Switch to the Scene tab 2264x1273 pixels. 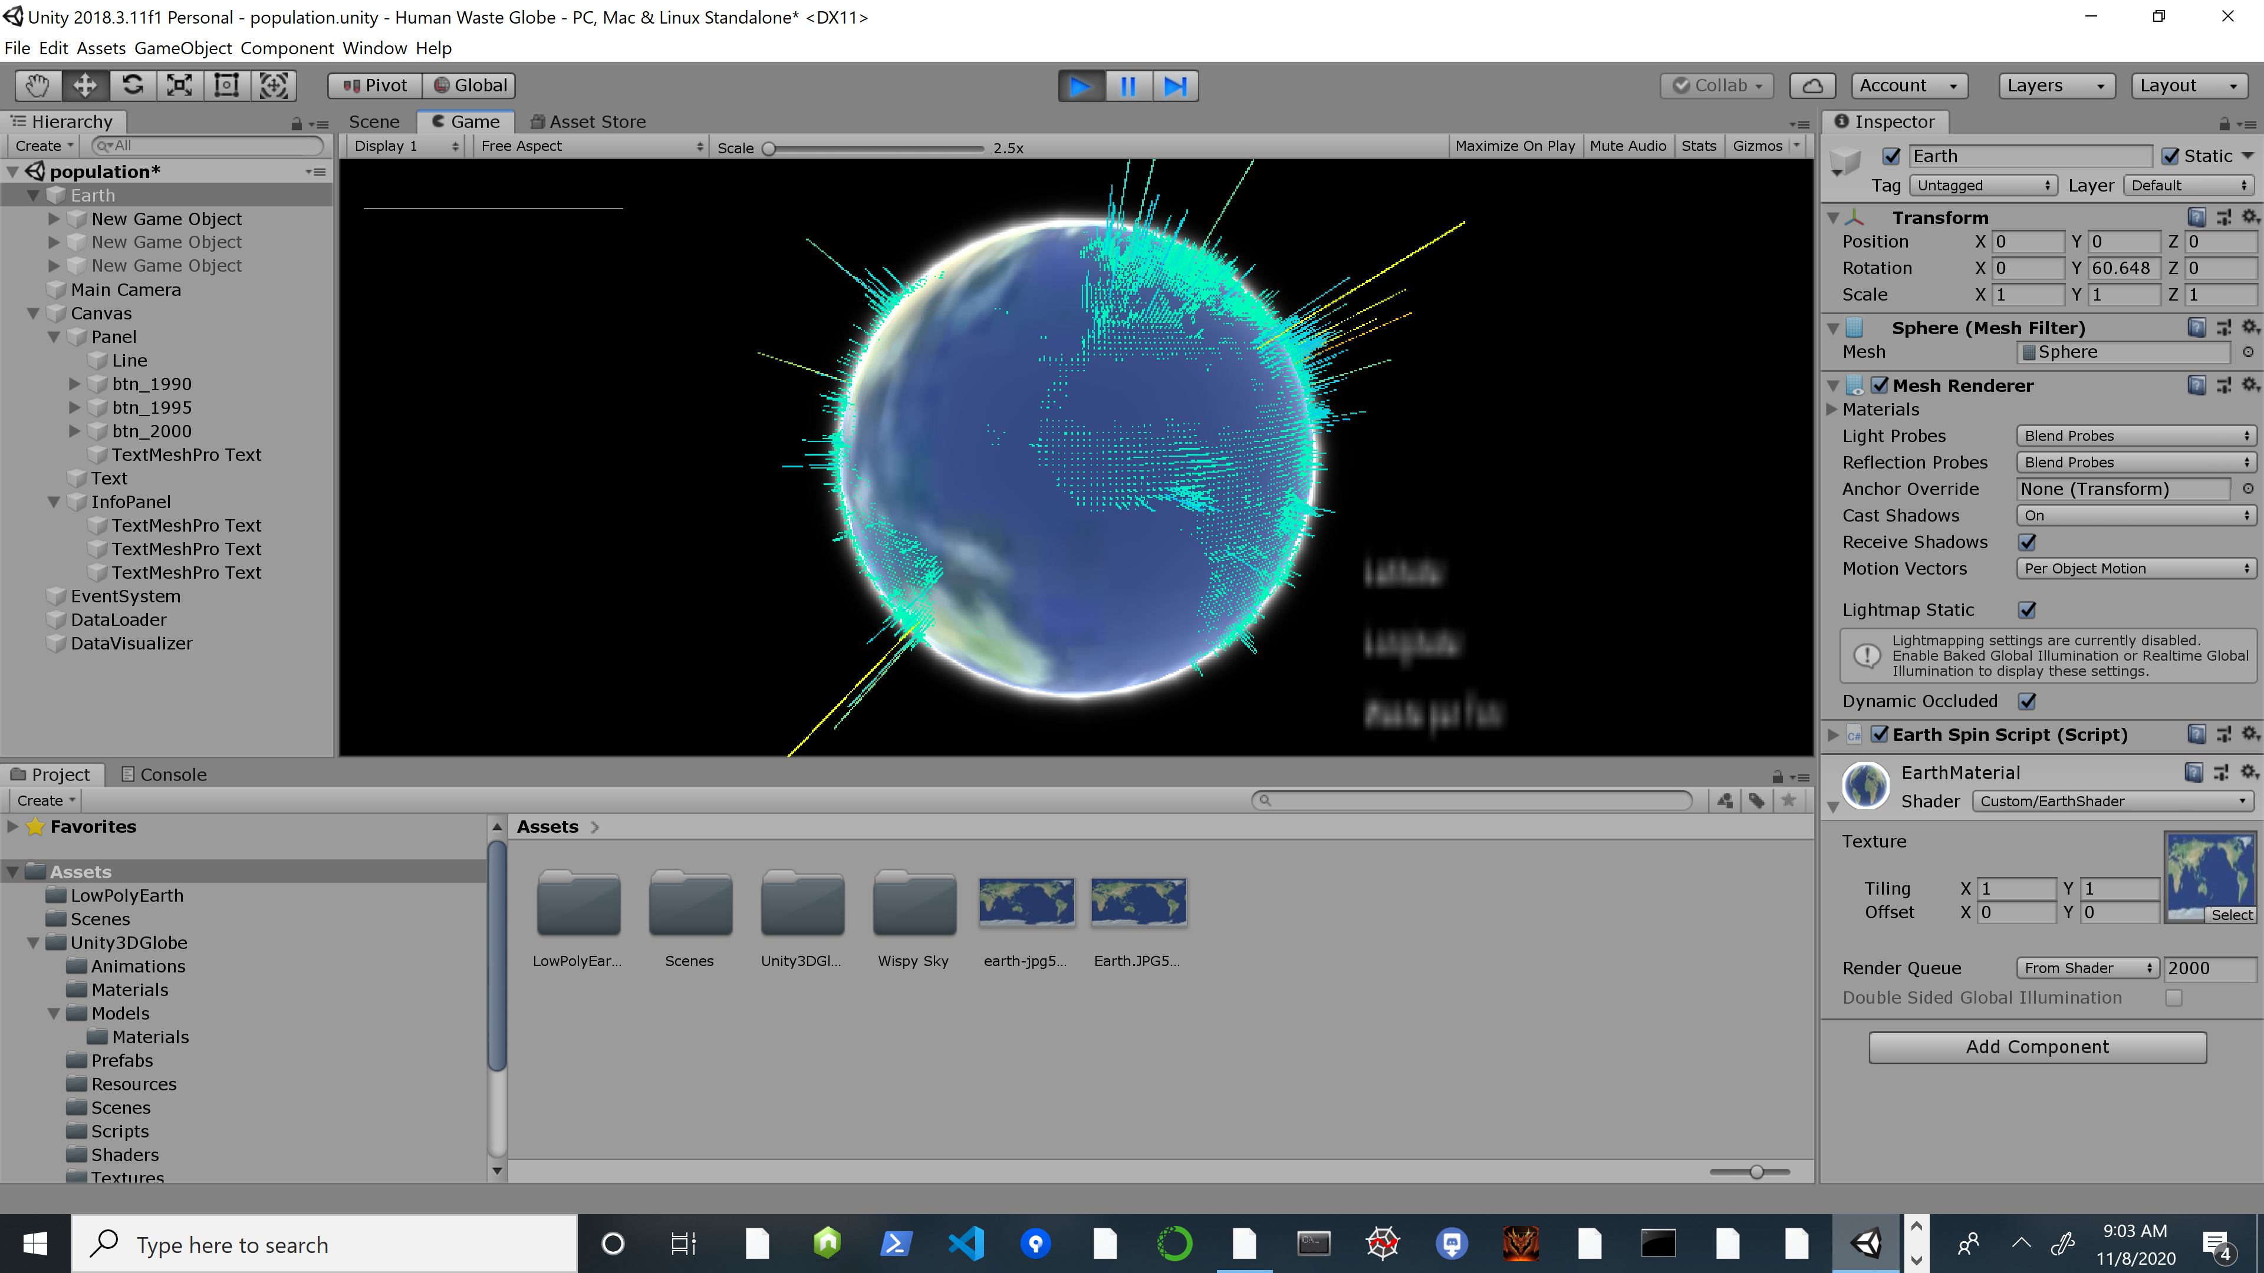[x=374, y=121]
